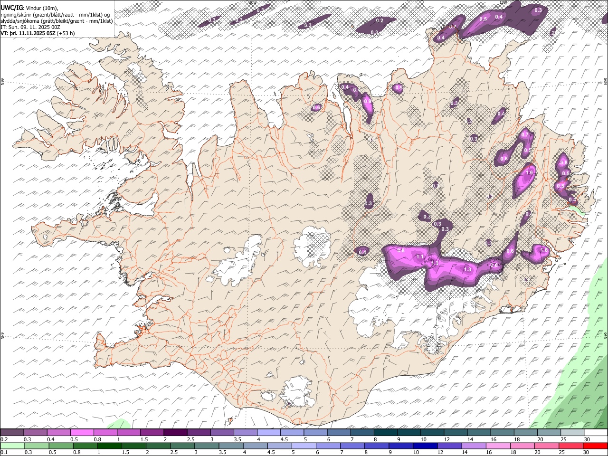Image resolution: width=608 pixels, height=456 pixels.
Task: Click the rigning/skúrir legend description line
Action: (x=55, y=14)
